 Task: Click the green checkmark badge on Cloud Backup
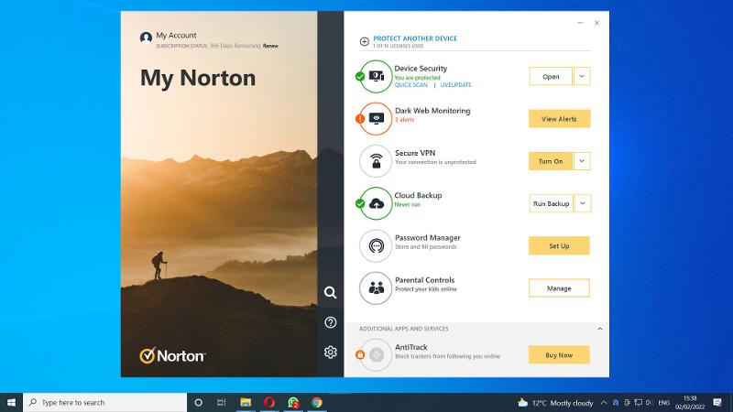[x=360, y=203]
